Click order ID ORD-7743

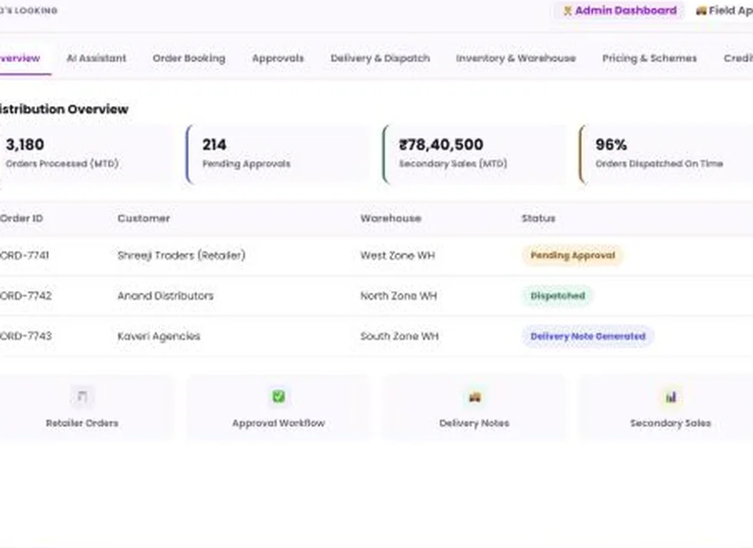[x=26, y=336]
